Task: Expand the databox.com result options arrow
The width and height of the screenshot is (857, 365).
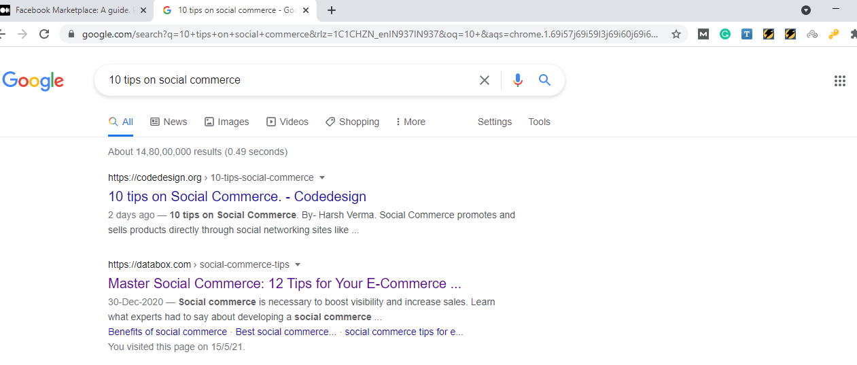Action: (x=298, y=264)
